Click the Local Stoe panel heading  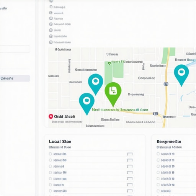60,142
